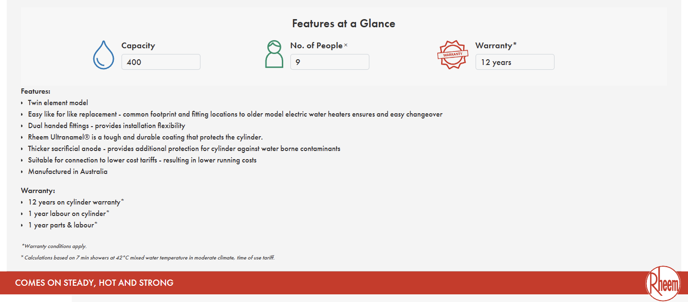Select the Capacity field showing 400
Viewport: 688px width, 302px height.
[161, 62]
